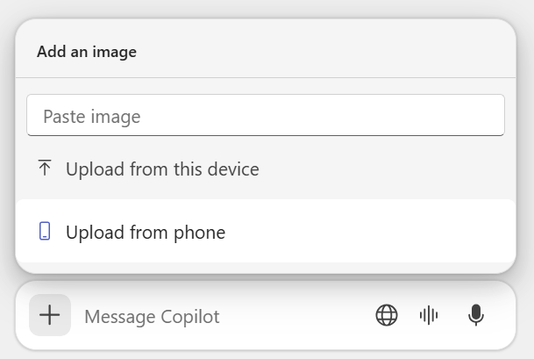Click the upload arrow icon
The width and height of the screenshot is (534, 359).
46,169
